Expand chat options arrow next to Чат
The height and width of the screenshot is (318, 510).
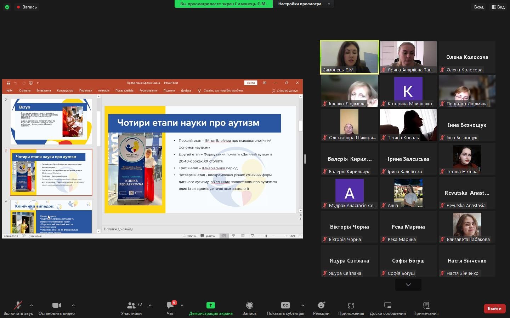(182, 305)
